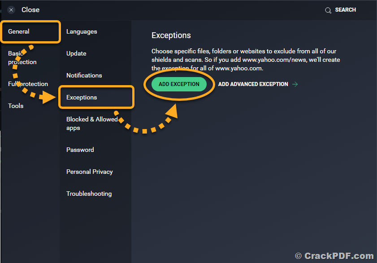Select the Update menu item
The image size is (377, 263).
point(76,53)
